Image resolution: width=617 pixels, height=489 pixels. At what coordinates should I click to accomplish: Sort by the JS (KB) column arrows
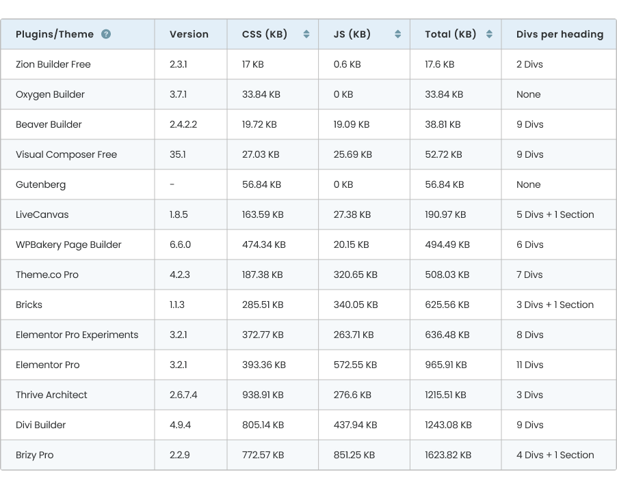click(397, 34)
